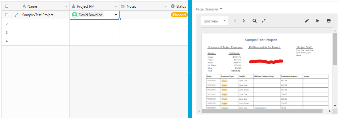The image size is (339, 118).
Task: Click the play icon in Page designer
Action: click(318, 21)
